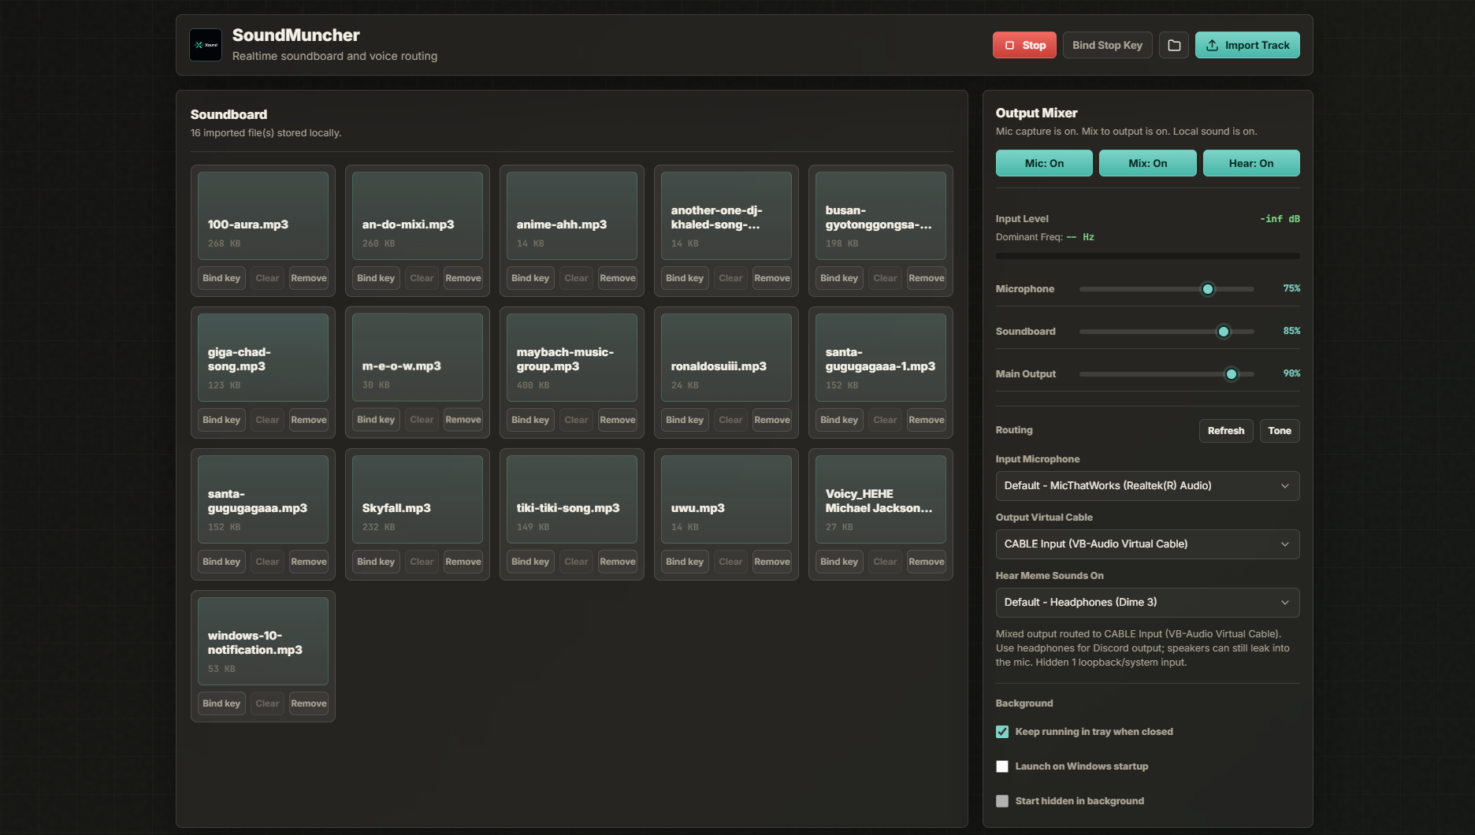The height and width of the screenshot is (835, 1475).
Task: Play the busan-gyotonggongsa sound tile
Action: tap(881, 216)
